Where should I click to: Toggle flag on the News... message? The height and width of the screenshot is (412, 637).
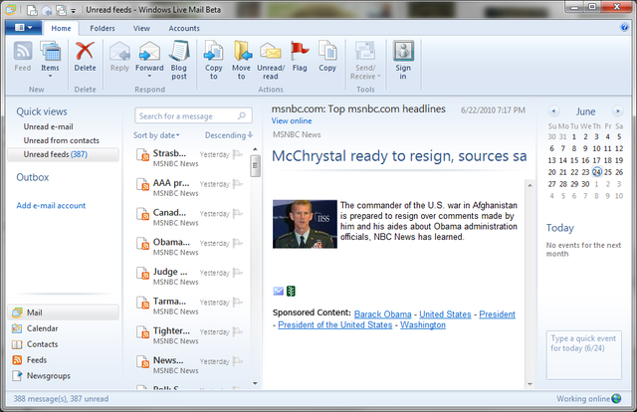[238, 361]
